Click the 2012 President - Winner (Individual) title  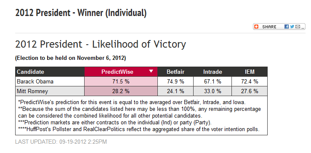81,13
